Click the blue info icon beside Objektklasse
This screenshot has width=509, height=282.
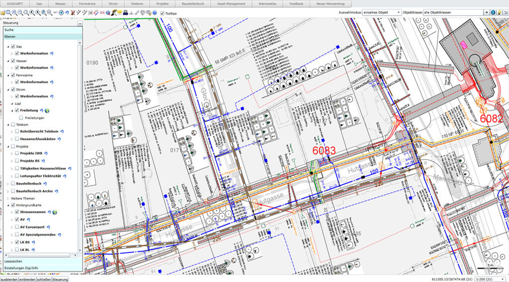pos(493,12)
